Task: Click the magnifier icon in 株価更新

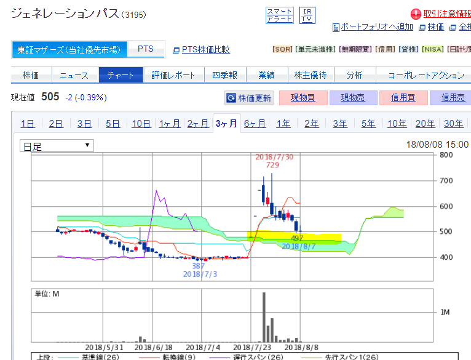Action: click(231, 98)
